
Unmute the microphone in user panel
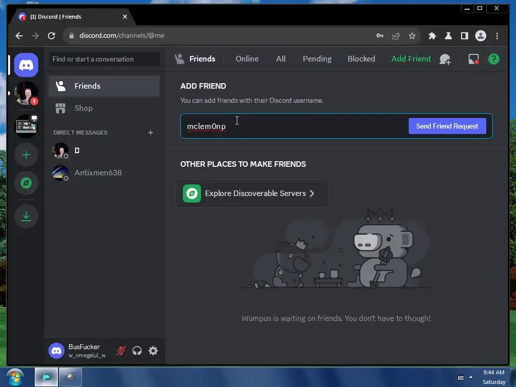(121, 351)
